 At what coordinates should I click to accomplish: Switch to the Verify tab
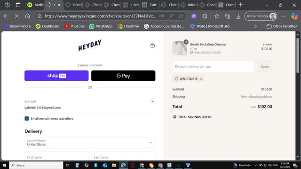click(x=35, y=5)
